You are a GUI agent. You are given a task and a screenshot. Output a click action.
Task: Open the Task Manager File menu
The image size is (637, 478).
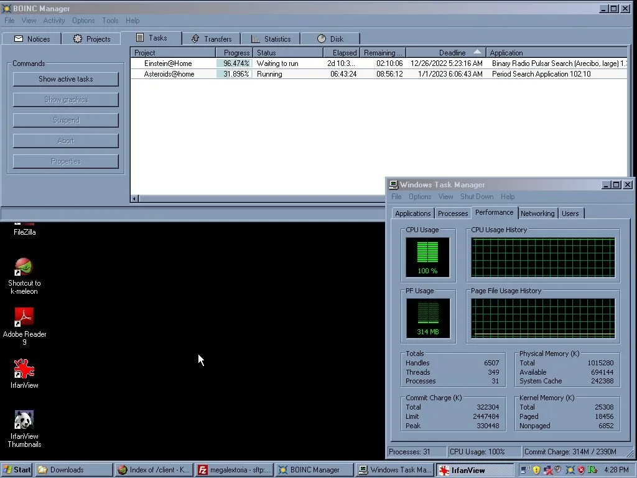point(396,197)
